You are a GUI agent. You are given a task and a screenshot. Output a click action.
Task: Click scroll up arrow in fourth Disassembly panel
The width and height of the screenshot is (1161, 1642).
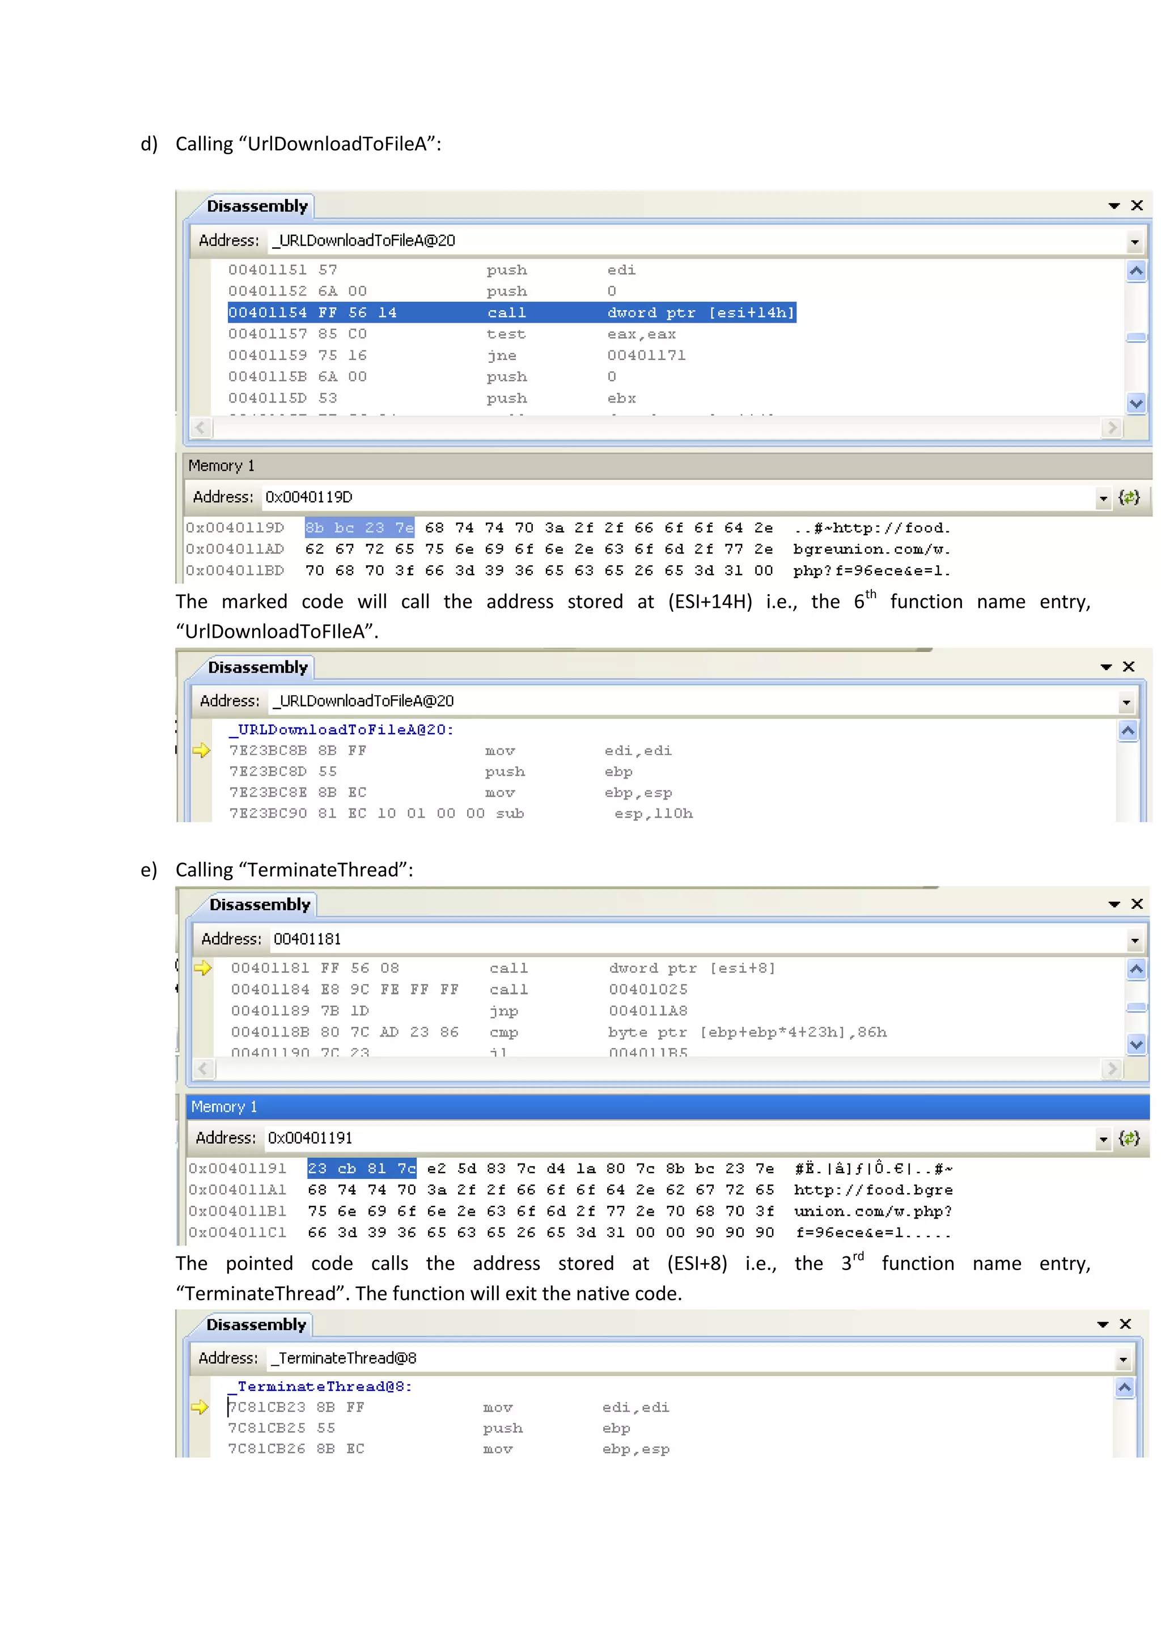[1125, 1388]
